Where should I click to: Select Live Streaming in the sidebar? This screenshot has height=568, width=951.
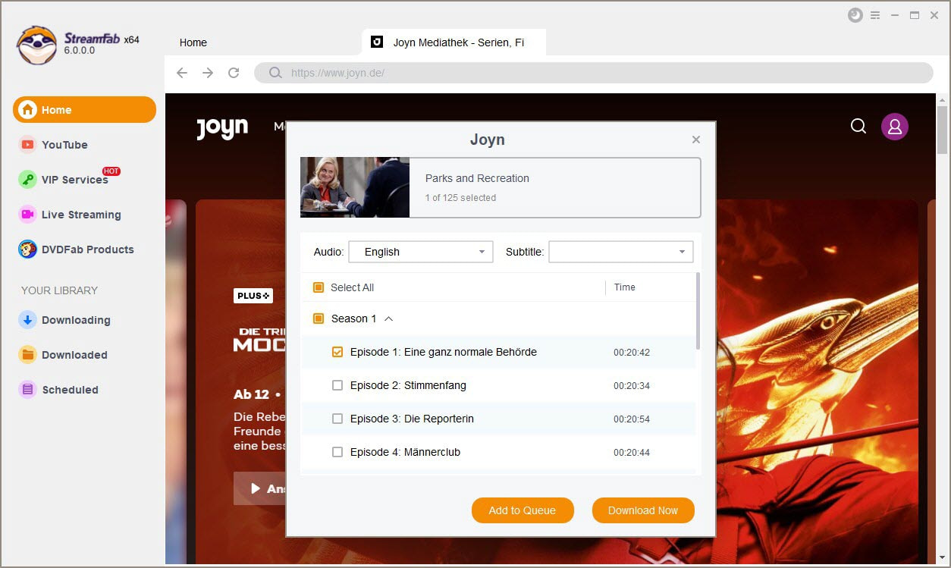point(81,215)
